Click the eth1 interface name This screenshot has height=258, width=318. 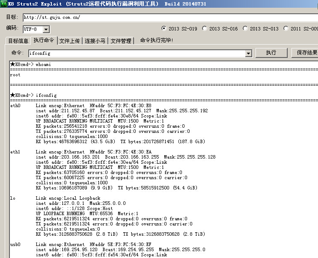pyautogui.click(x=15, y=152)
